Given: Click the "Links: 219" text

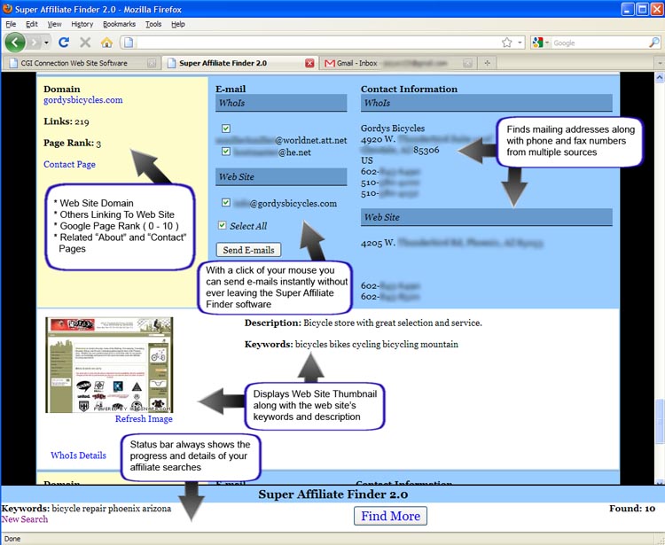Looking at the screenshot, I should [x=66, y=121].
